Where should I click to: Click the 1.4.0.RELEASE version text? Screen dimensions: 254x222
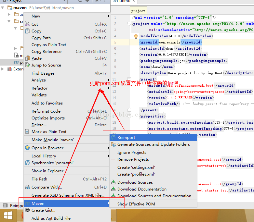(179, 98)
